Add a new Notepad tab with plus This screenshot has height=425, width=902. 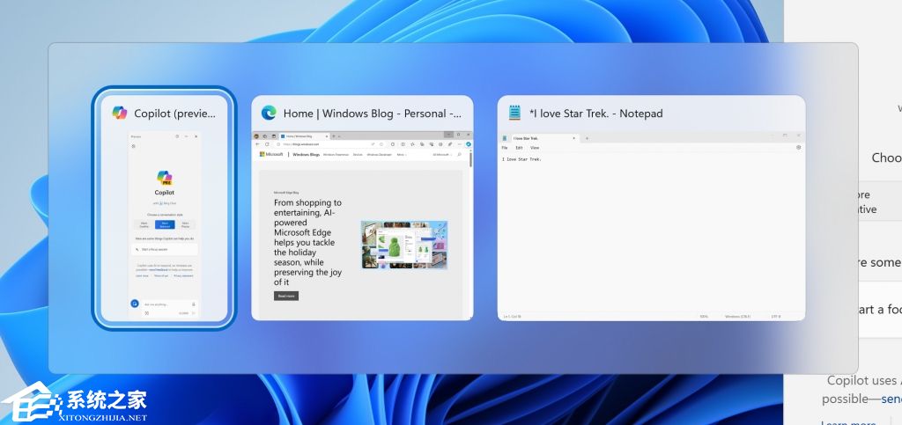tap(588, 138)
